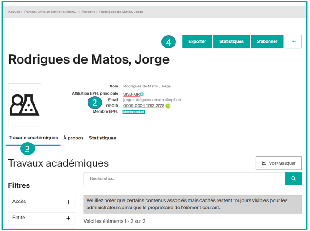Viewport: 310px width, 231px height.
Task: Click the magnifying glass search button
Action: [293, 179]
